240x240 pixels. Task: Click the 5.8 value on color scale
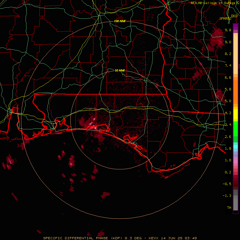[228, 89]
